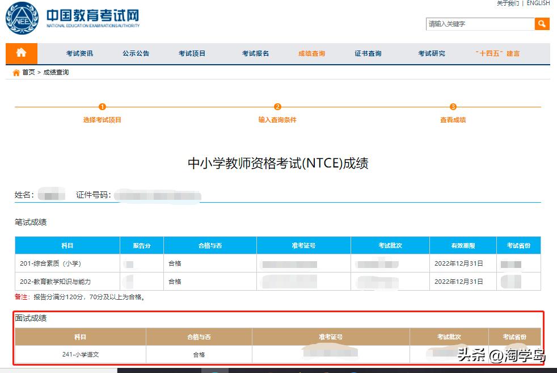This screenshot has height=373, width=557.
Task: Select the 考试项目 tab
Action: (x=193, y=53)
